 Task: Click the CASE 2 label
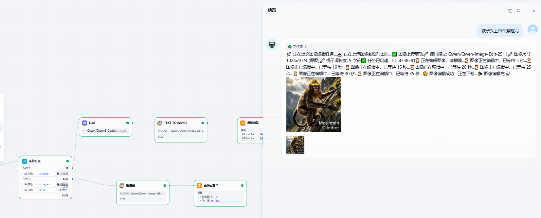click(27, 179)
